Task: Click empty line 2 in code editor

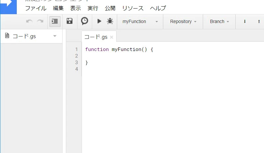Action: pos(172,56)
